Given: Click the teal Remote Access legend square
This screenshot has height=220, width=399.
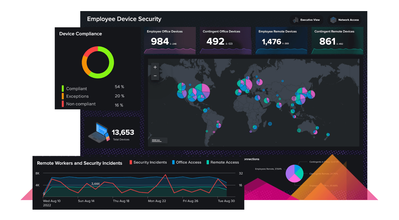Looking at the screenshot, I should coord(208,162).
